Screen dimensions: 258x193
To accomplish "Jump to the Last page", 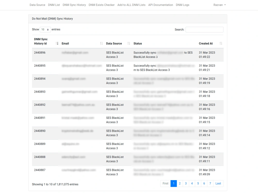I will pos(218,183).
